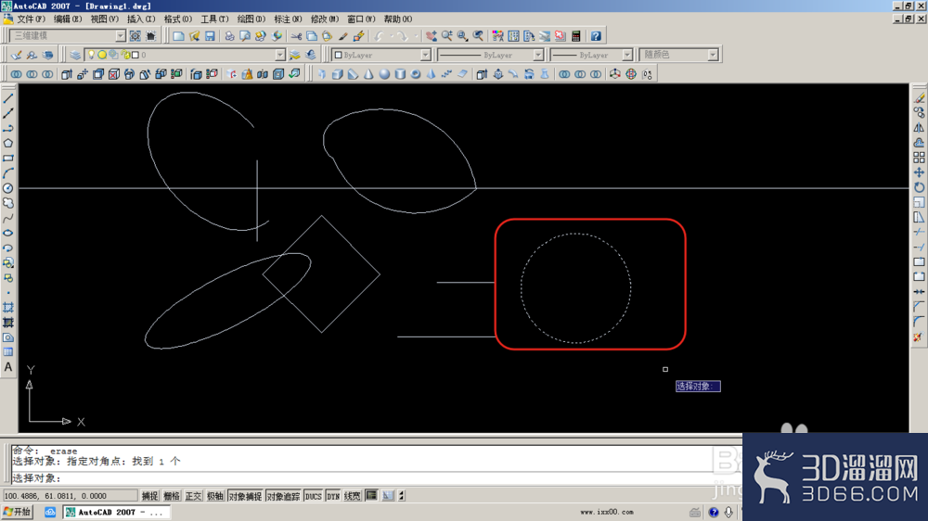Image resolution: width=928 pixels, height=521 pixels.
Task: Toggle 线宽 lineweight display in status bar
Action: (352, 496)
